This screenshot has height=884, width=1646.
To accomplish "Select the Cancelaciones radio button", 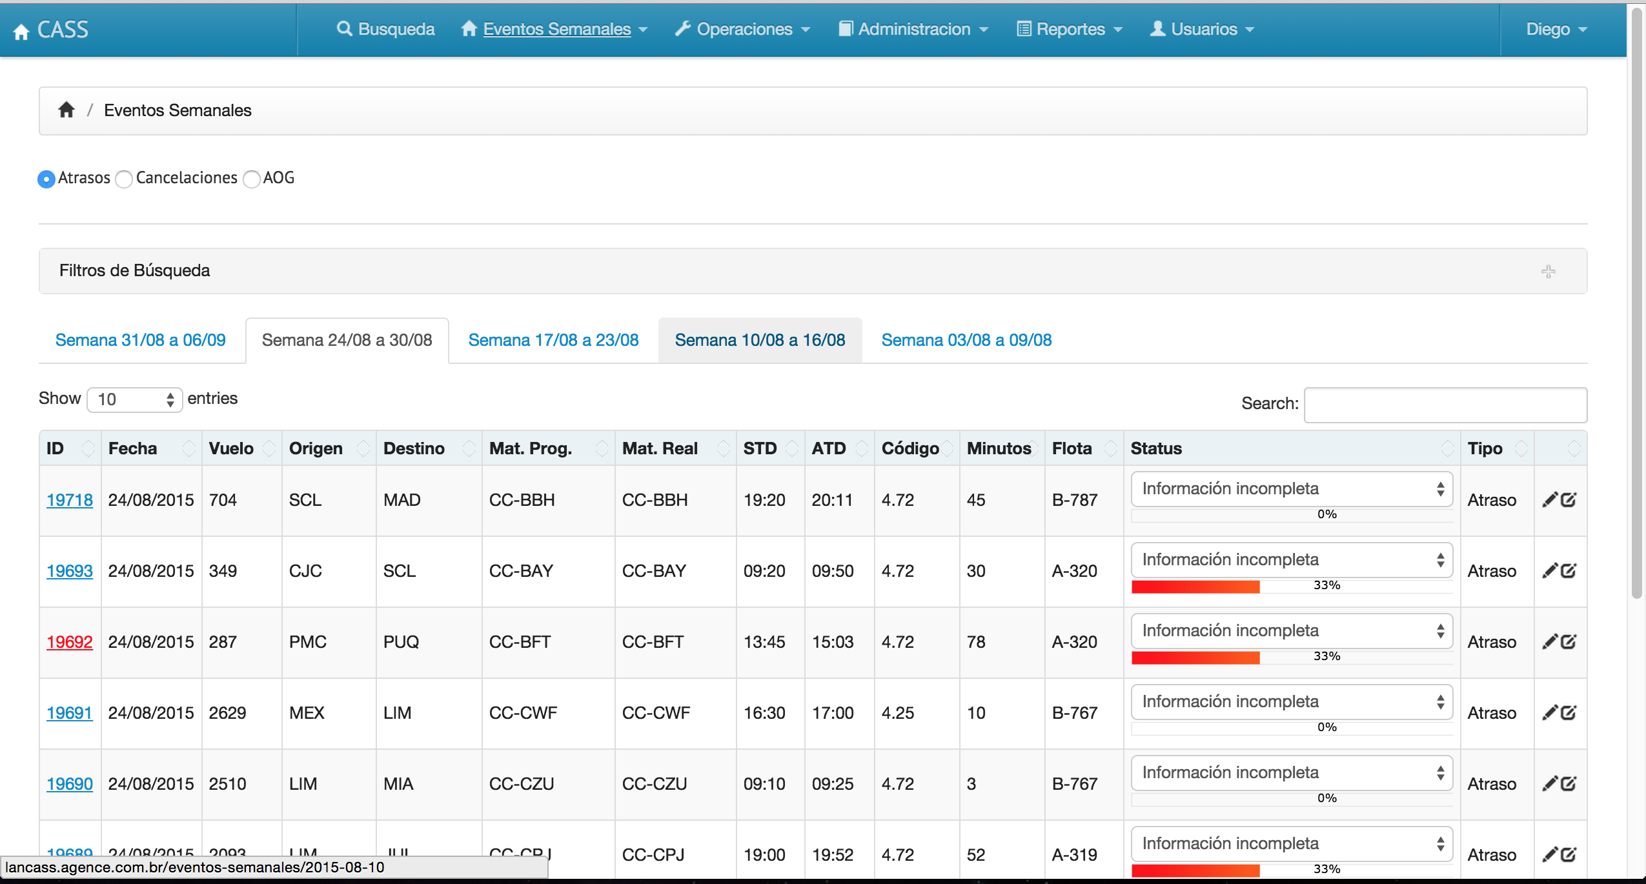I will pos(124,179).
